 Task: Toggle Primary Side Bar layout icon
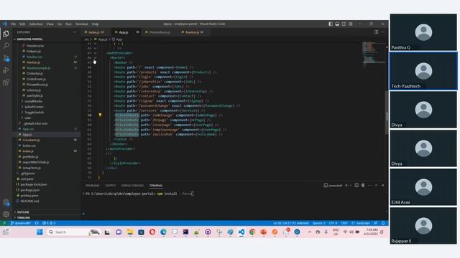pos(331,24)
